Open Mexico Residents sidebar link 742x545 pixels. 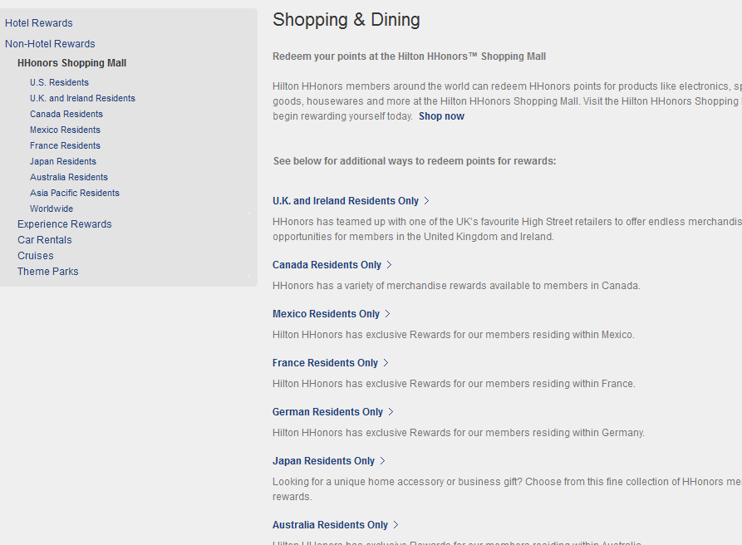pyautogui.click(x=65, y=130)
